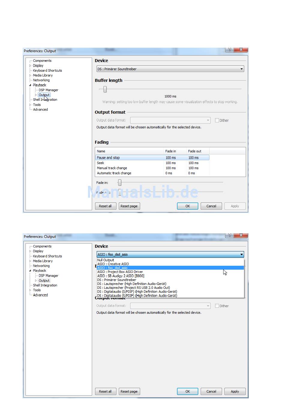Expand the Display node in upper dialog
The width and height of the screenshot is (285, 416).
pyautogui.click(x=30, y=66)
